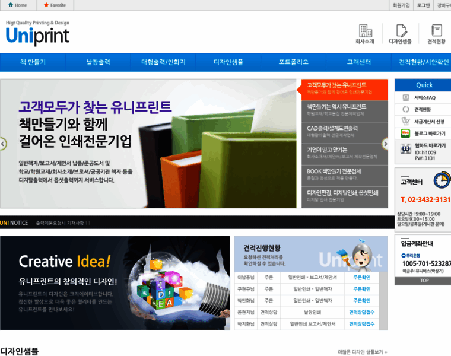
Task: Select 디자인편집, 디지털인쇄 banner tab
Action: [345, 197]
